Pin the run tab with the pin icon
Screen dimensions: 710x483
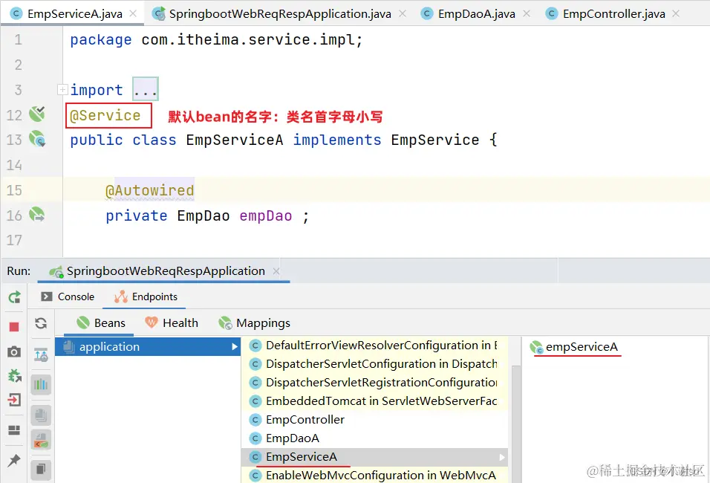point(14,461)
